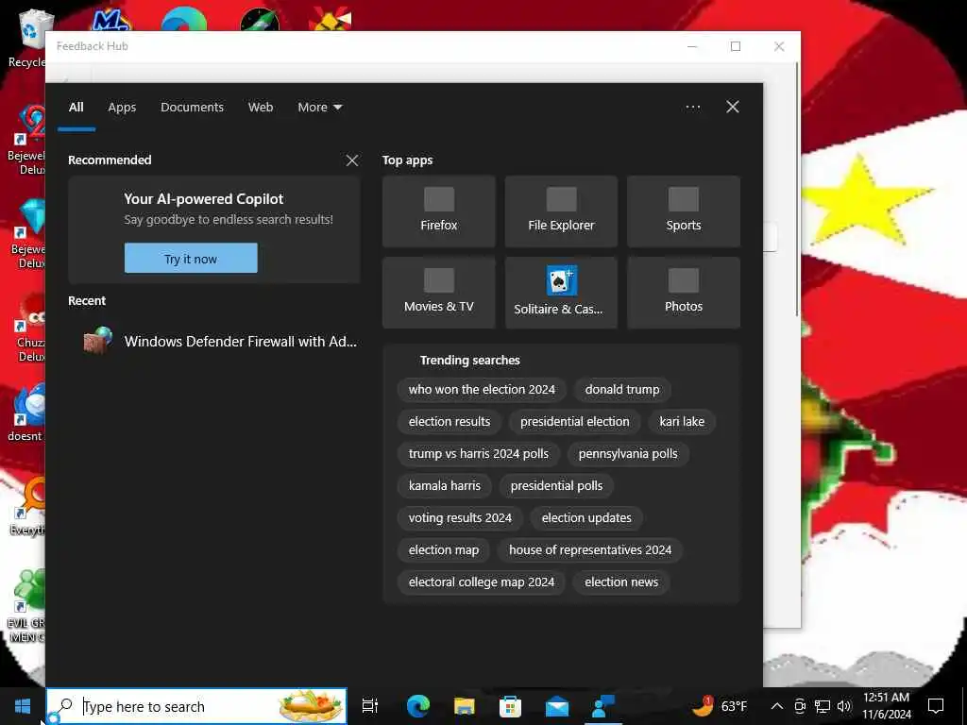Switch to the Apps search tab
Viewport: 967px width, 725px height.
[x=122, y=108]
